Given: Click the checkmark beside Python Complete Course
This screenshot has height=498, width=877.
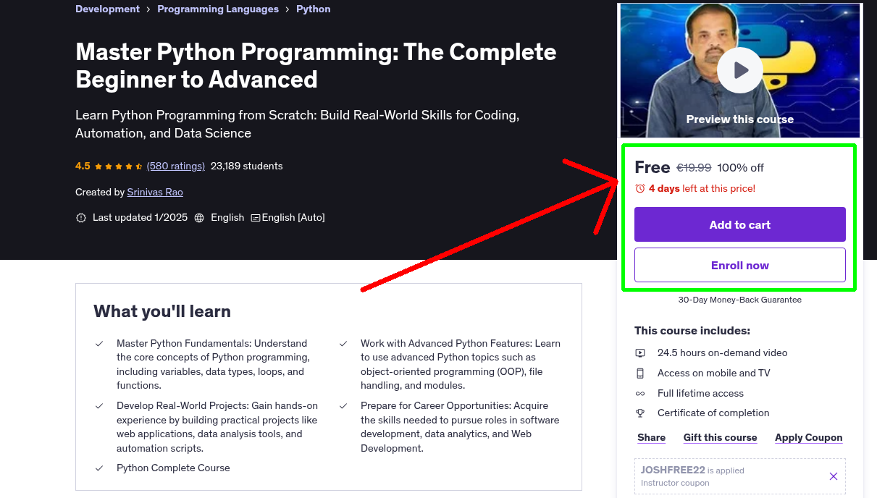Looking at the screenshot, I should click(99, 468).
